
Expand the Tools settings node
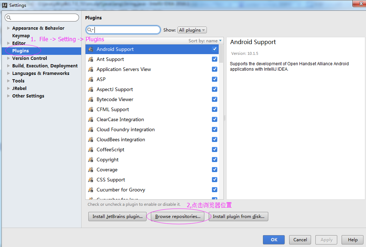click(x=8, y=81)
